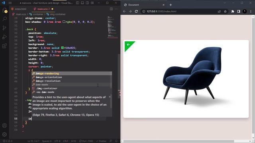Open a new browser tab
Viewport: 255px width, 143px height.
coord(171,5)
